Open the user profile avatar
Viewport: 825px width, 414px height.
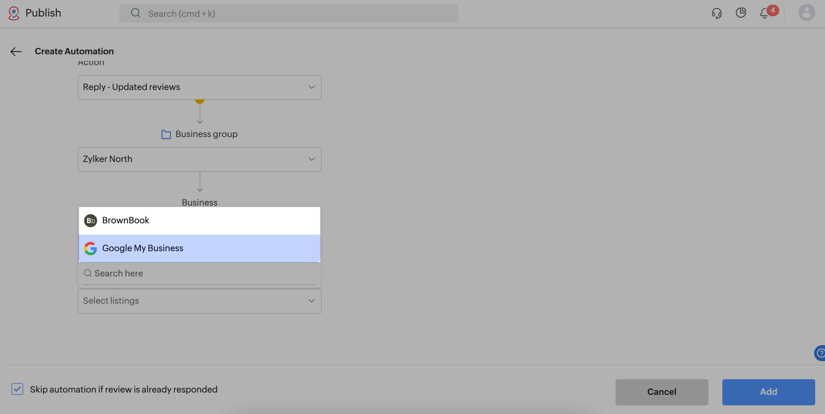806,13
